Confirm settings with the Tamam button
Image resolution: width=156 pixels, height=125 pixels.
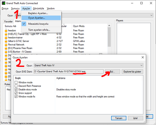[x=119, y=118]
